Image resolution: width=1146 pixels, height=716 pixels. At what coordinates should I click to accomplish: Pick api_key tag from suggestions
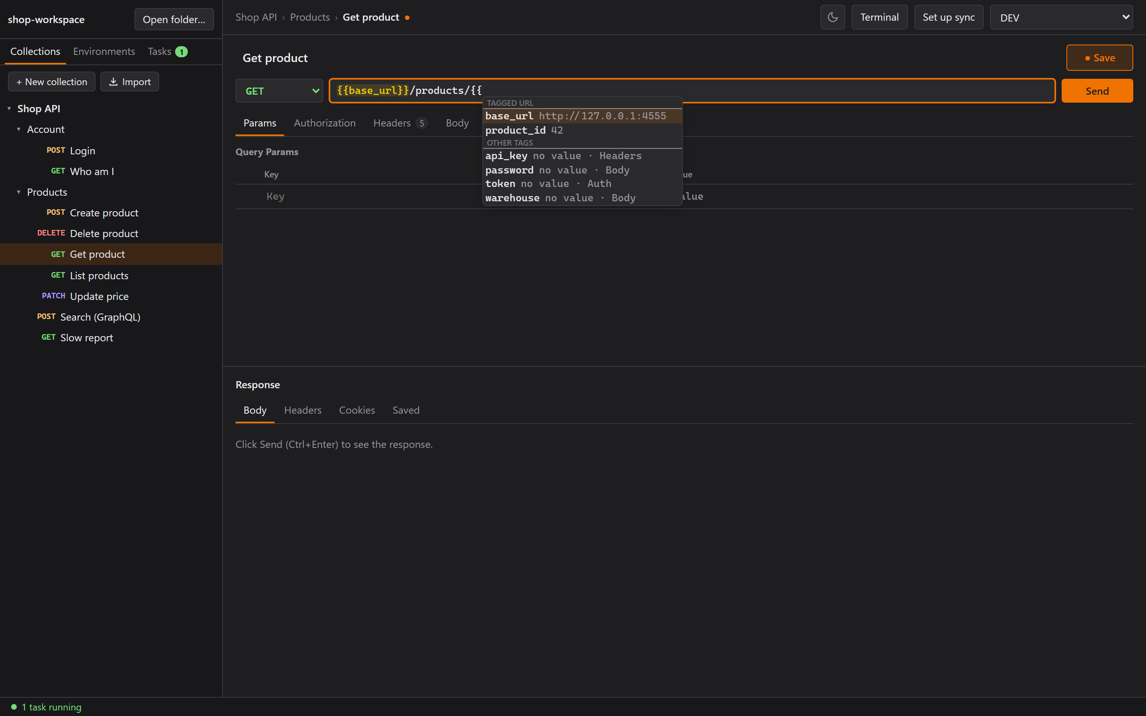[x=583, y=156]
